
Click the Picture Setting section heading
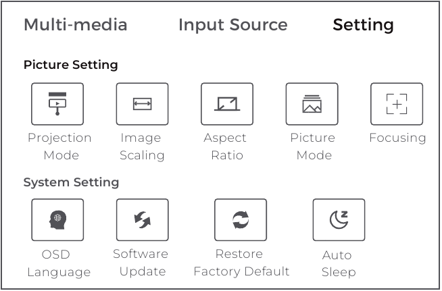pos(71,65)
